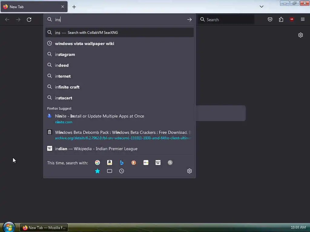The height and width of the screenshot is (232, 310).
Task: Select the 'instacart' suggestion
Action: pos(119,98)
